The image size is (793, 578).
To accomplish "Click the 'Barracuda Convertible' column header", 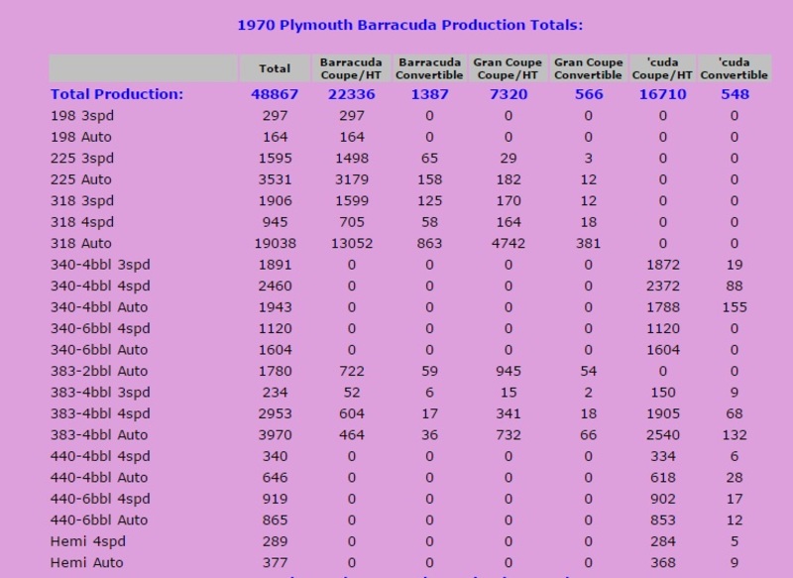I will pos(429,68).
